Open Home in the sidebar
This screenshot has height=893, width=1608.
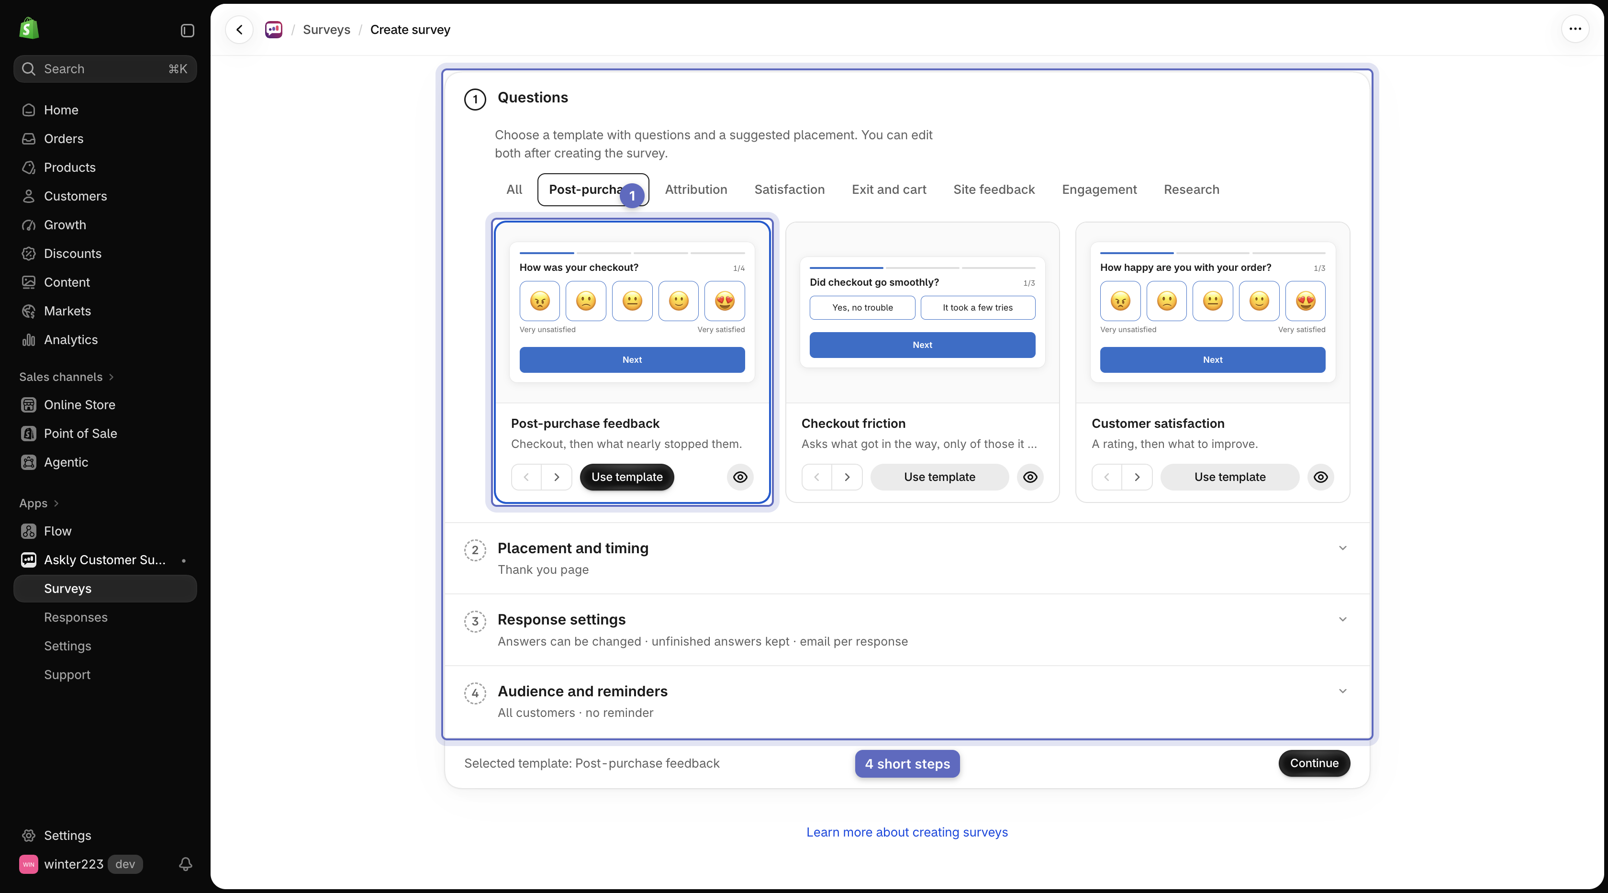(x=105, y=110)
